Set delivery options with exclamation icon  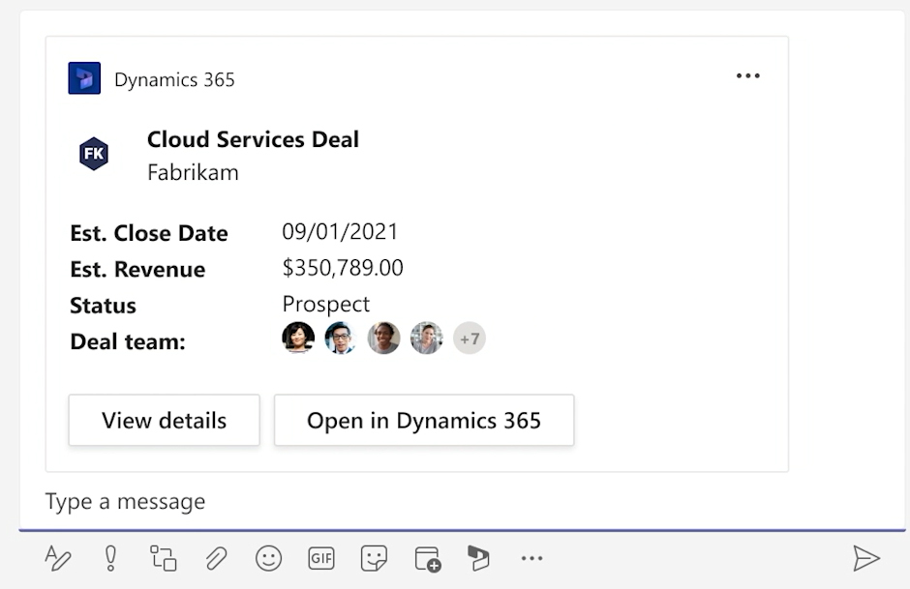(x=110, y=558)
